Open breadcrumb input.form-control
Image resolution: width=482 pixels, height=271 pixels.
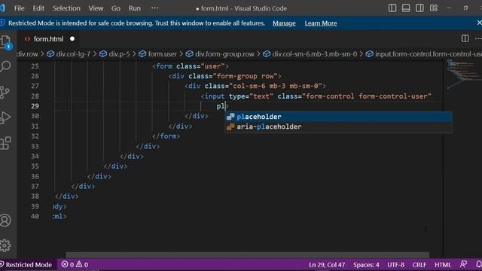point(424,54)
